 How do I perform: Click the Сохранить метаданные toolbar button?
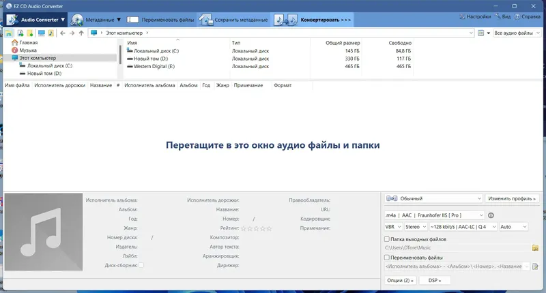[233, 20]
